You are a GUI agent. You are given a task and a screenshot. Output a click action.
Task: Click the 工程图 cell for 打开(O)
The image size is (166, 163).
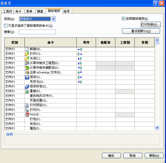pos(125,54)
